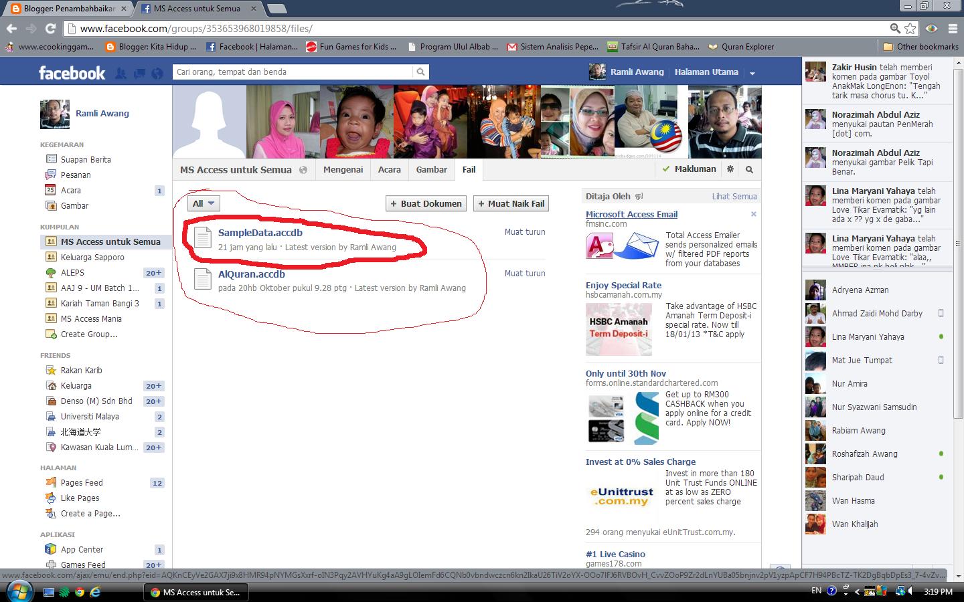Click Lihat Semua sponsored link

tap(734, 197)
